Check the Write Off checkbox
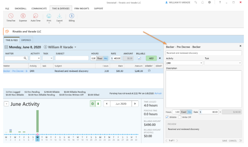This screenshot has width=248, height=147. pos(180,117)
